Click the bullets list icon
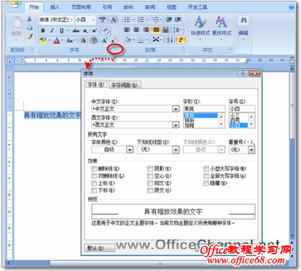This screenshot has height=271, width=301. (127, 20)
